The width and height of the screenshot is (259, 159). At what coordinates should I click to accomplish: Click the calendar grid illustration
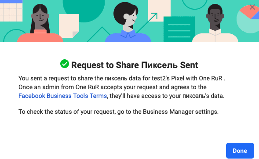(11, 11)
